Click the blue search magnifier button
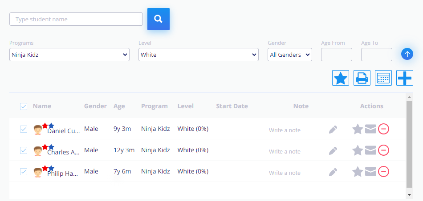423x201 pixels. click(158, 19)
